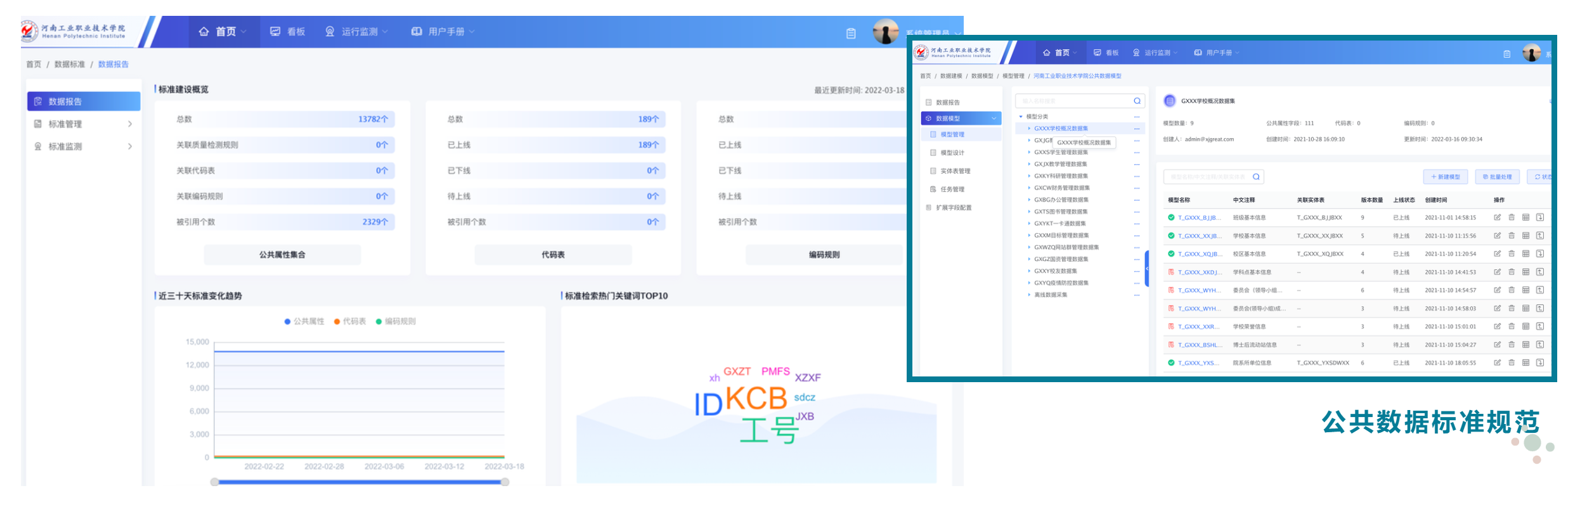Screen dimensions: 1587x507
Task: Click search magnifier in model category search box
Action: 1137,101
